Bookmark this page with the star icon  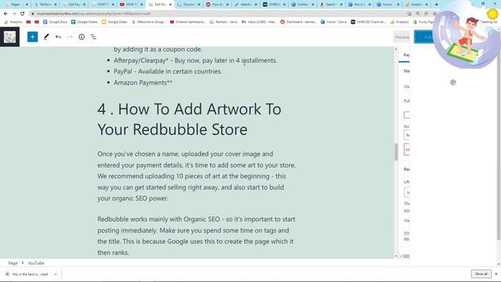pos(434,14)
